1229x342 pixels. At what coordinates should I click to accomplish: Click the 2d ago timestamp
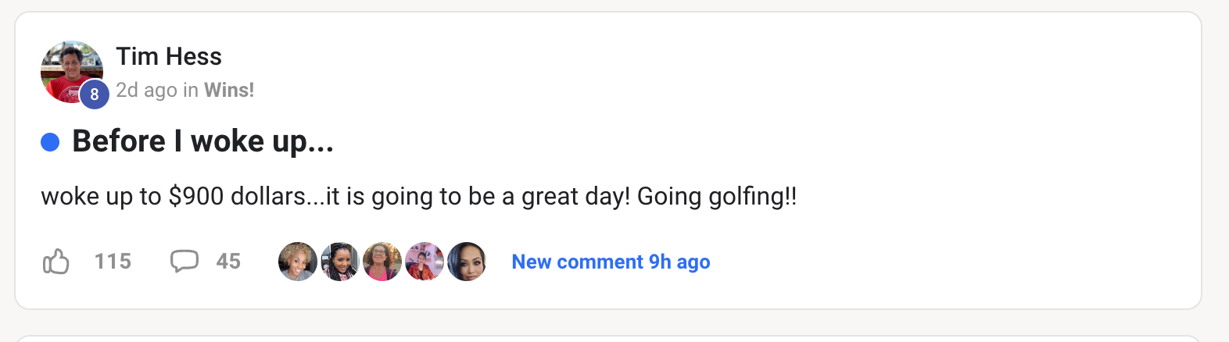click(146, 91)
